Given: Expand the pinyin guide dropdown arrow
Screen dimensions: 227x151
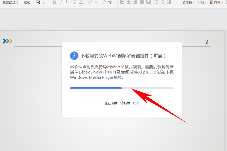Looking at the screenshot, I should pyautogui.click(x=114, y=2).
